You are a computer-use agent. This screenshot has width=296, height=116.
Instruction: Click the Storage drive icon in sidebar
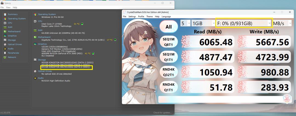pyautogui.click(x=5, y=40)
